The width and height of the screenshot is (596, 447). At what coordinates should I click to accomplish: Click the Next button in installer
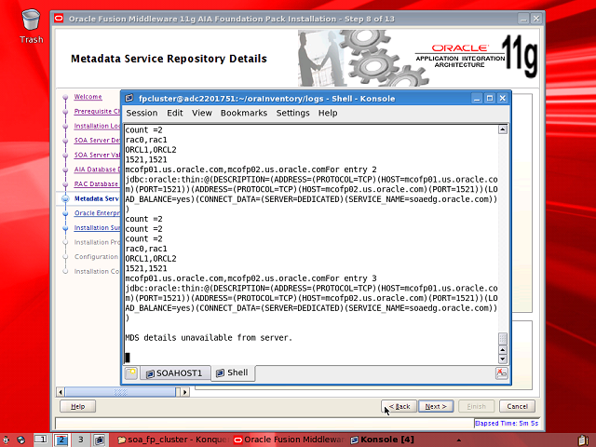pyautogui.click(x=436, y=406)
